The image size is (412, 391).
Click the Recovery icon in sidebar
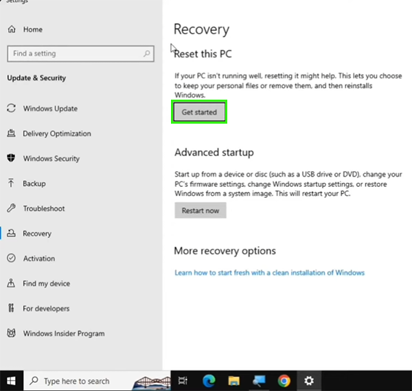(11, 233)
